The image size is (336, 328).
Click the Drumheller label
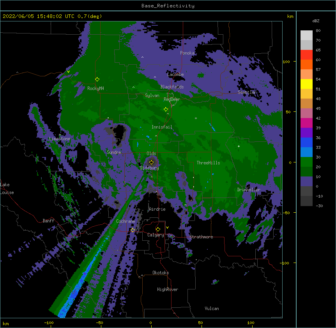point(249,190)
